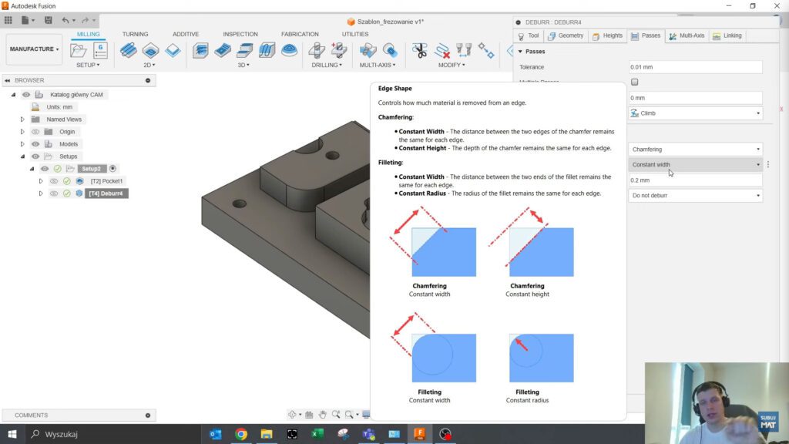
Task: Click the scissors icon in Modify group
Action: [x=419, y=51]
